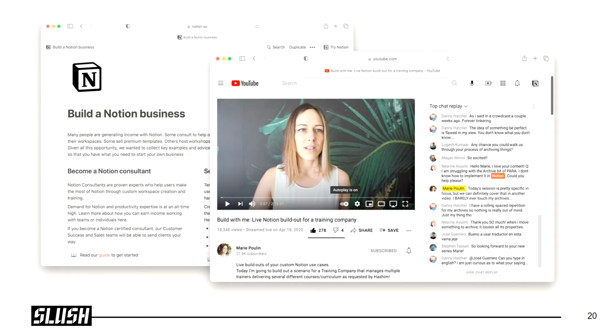Toggle the SUBSCRIBED button
This screenshot has width=607, height=333.
[383, 251]
